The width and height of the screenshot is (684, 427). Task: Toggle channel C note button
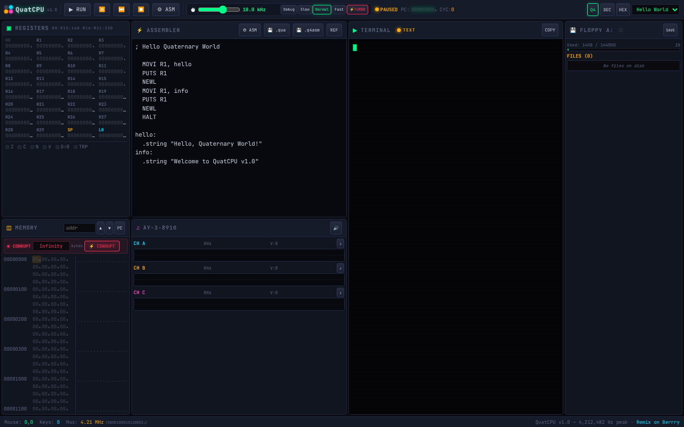click(x=340, y=292)
